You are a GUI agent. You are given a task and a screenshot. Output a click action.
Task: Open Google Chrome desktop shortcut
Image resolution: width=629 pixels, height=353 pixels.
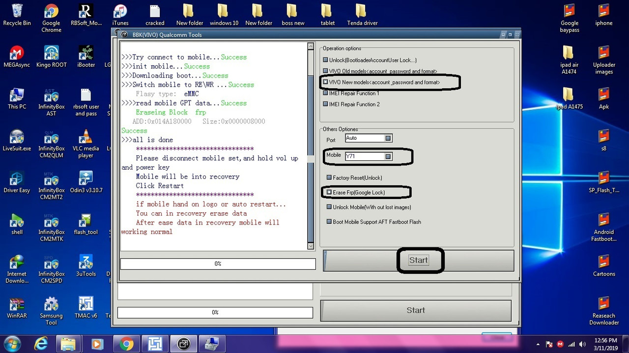pyautogui.click(x=51, y=18)
